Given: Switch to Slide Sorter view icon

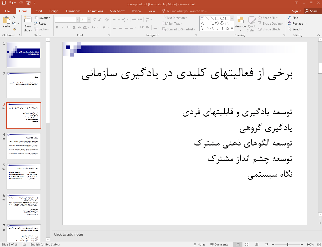Looking at the screenshot, I should [x=247, y=244].
